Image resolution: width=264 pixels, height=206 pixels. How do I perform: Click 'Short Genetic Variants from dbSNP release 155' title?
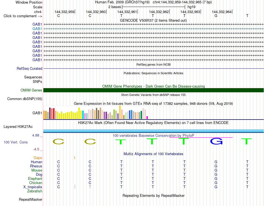tap(153, 95)
